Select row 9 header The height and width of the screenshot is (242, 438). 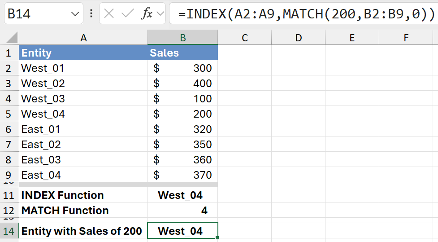[9, 175]
